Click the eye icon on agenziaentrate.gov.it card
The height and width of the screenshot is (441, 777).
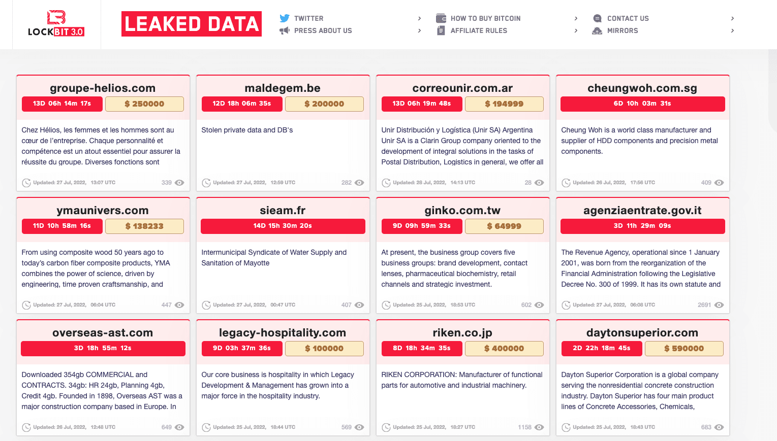(x=719, y=305)
